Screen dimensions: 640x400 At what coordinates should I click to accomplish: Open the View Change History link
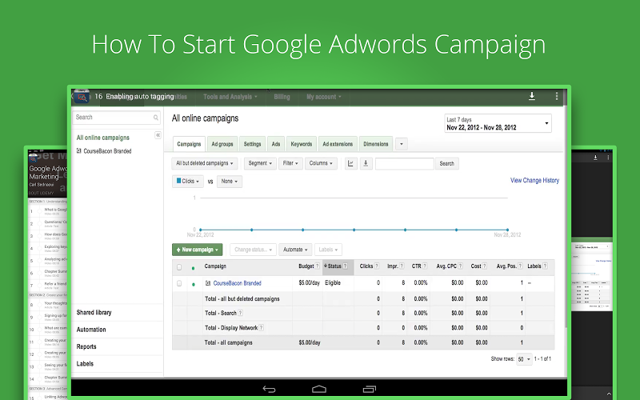[534, 181]
